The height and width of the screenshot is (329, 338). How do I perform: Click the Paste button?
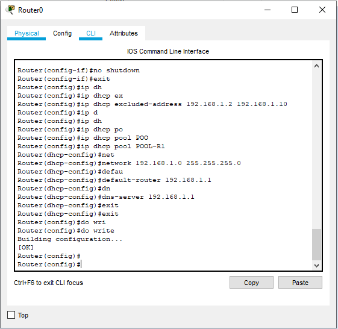click(300, 283)
